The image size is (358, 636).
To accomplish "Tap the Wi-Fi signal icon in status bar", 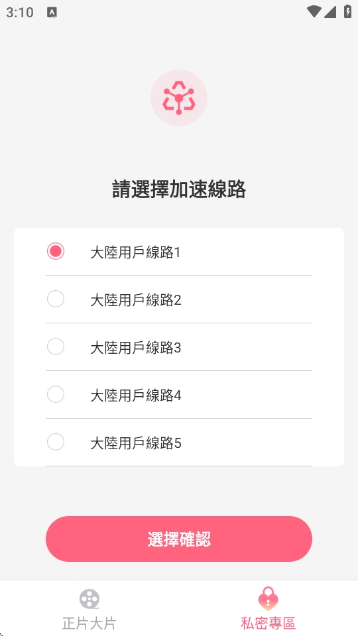I will click(x=314, y=11).
